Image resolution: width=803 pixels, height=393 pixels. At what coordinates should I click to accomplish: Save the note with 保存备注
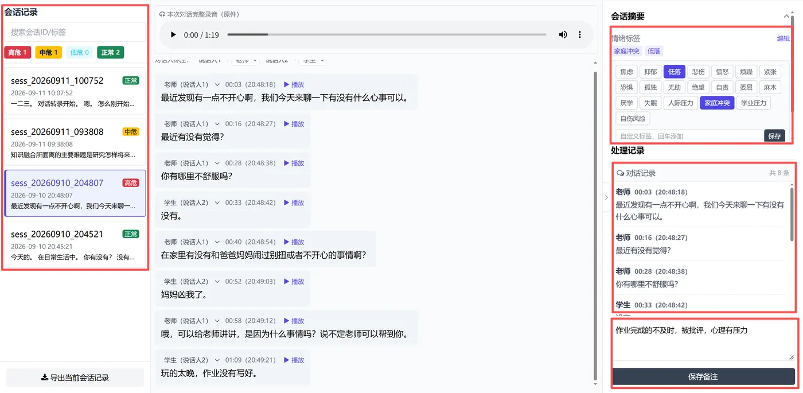coord(704,377)
